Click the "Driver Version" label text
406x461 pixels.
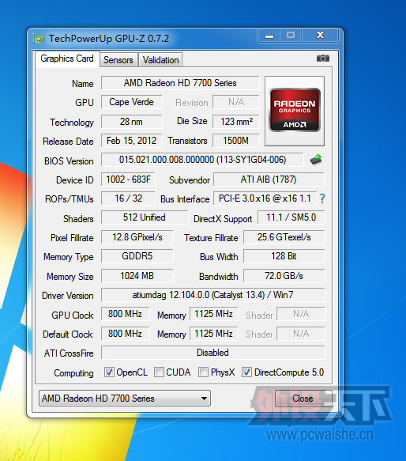point(68,296)
